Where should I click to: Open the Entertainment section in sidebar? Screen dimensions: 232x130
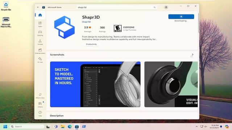[x=40, y=51]
